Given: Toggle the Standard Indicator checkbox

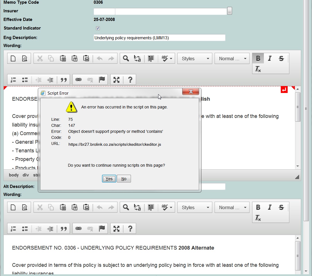Looking at the screenshot, I should 98,28.
